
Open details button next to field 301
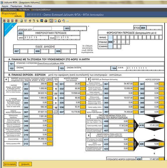point(50,84)
